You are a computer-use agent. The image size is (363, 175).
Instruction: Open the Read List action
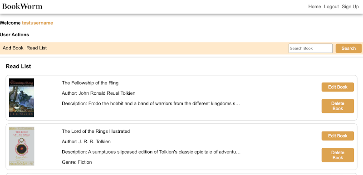point(37,48)
